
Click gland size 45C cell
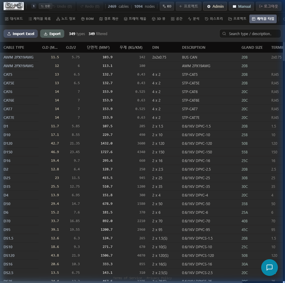(245, 229)
